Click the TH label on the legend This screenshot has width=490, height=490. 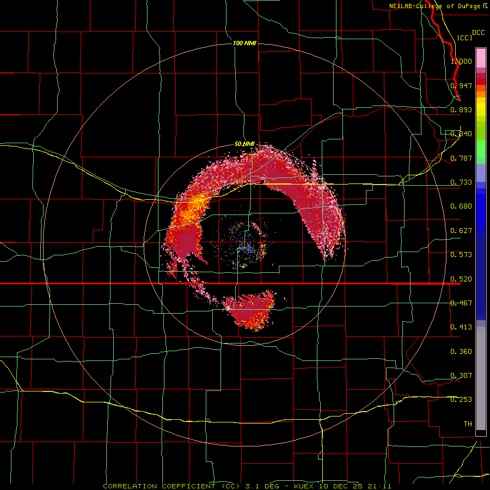468,424
